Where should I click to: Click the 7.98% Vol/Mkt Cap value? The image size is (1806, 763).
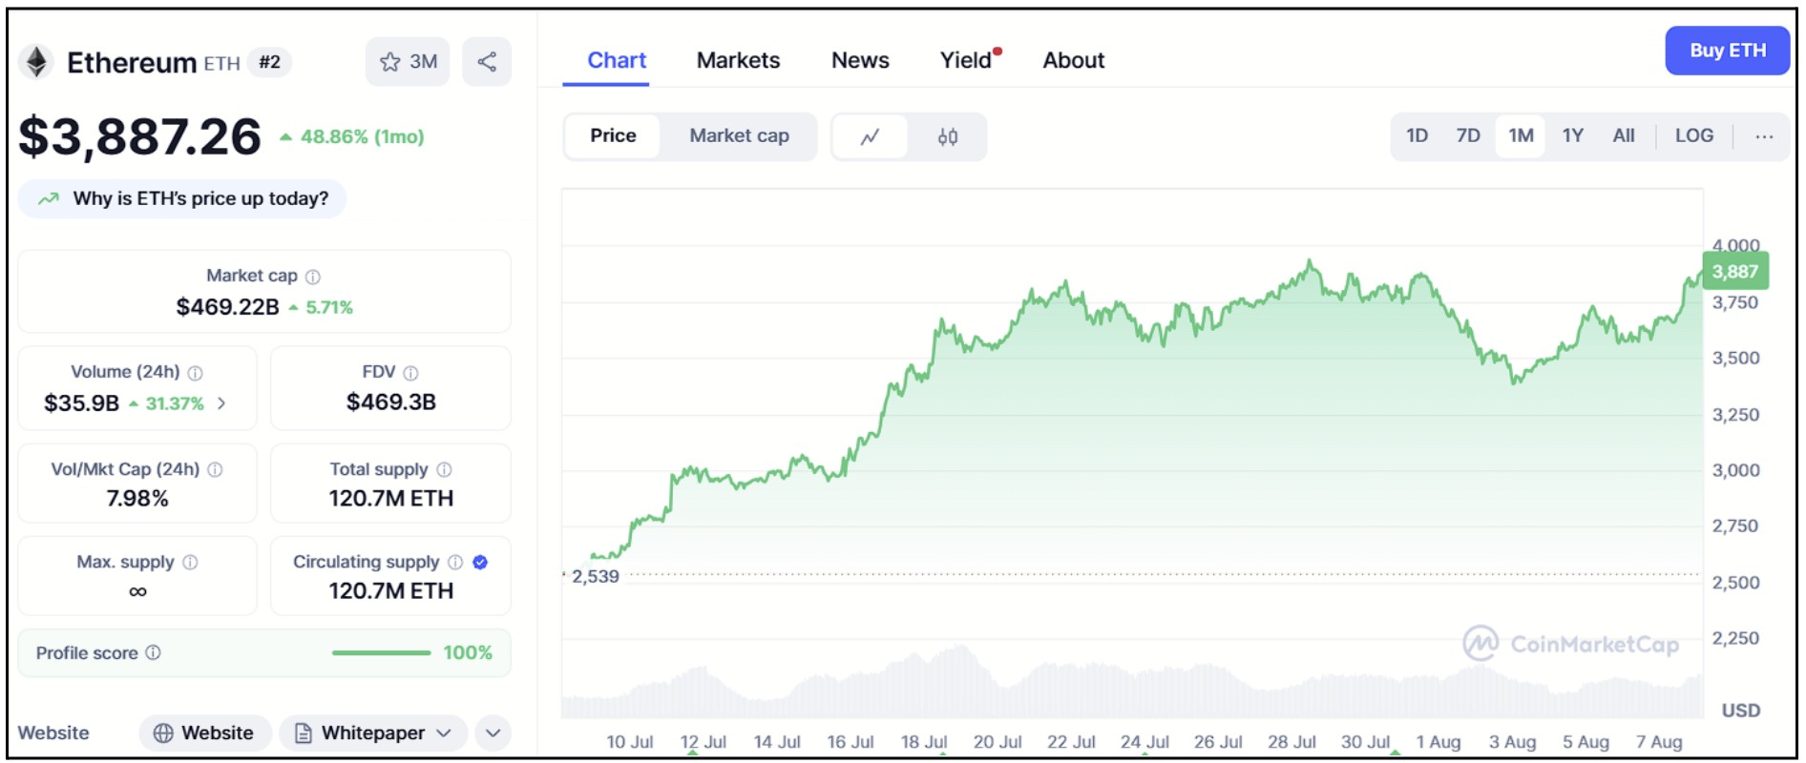[x=136, y=499]
